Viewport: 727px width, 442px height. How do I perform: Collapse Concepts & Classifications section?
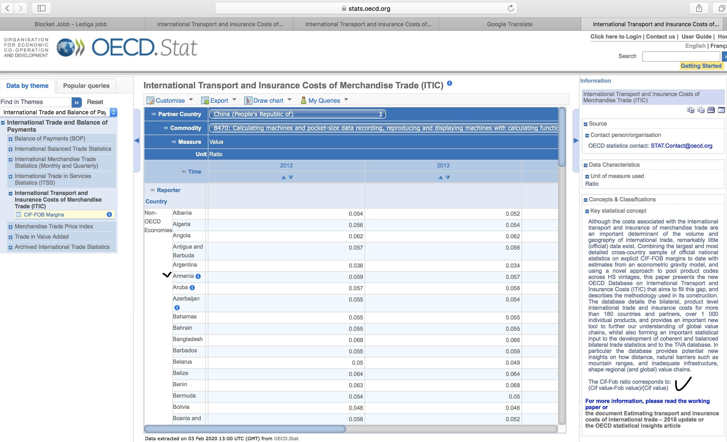click(x=586, y=200)
